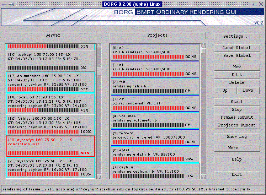266x195 pixels.
Task: Move project Up in the list
Action: (225, 90)
